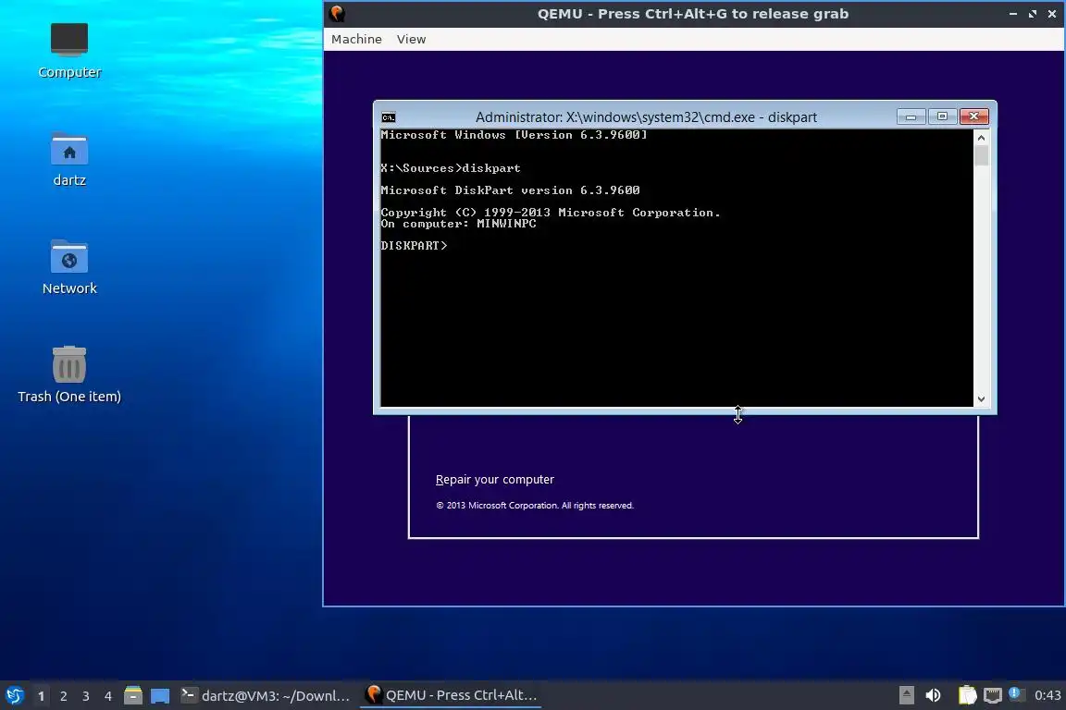The image size is (1066, 710).
Task: Open the Network desktop icon
Action: click(x=69, y=267)
